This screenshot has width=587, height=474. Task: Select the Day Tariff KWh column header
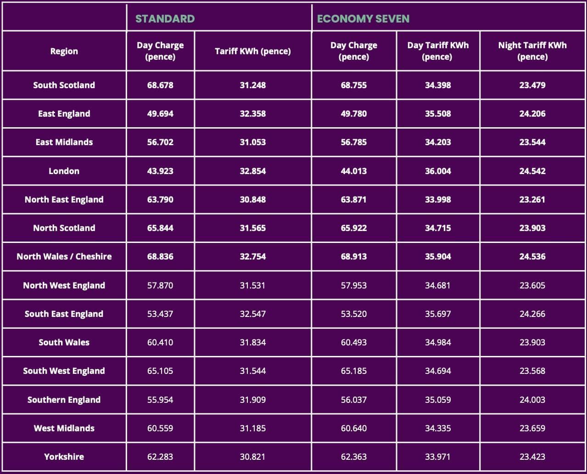click(438, 51)
